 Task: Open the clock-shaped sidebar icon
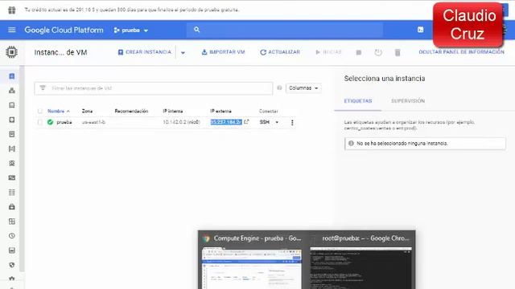12,236
